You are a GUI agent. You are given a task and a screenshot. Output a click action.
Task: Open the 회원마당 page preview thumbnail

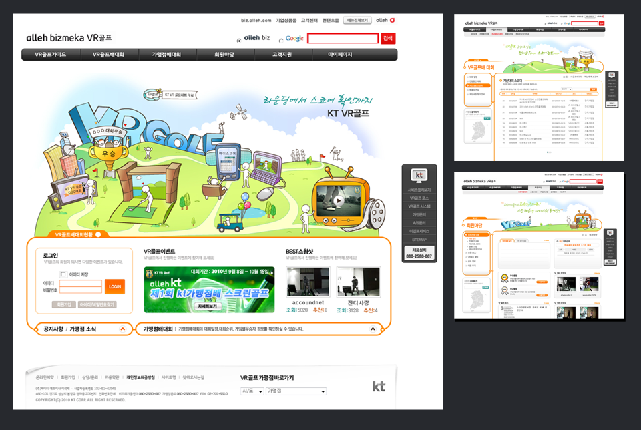539,245
